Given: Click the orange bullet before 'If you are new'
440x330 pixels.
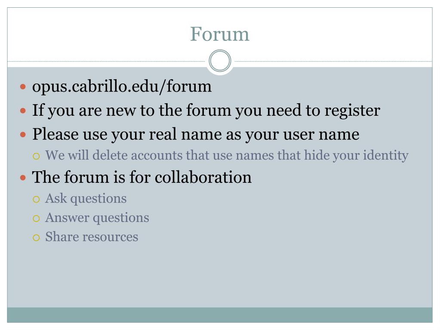Looking at the screenshot, I should [x=23, y=111].
